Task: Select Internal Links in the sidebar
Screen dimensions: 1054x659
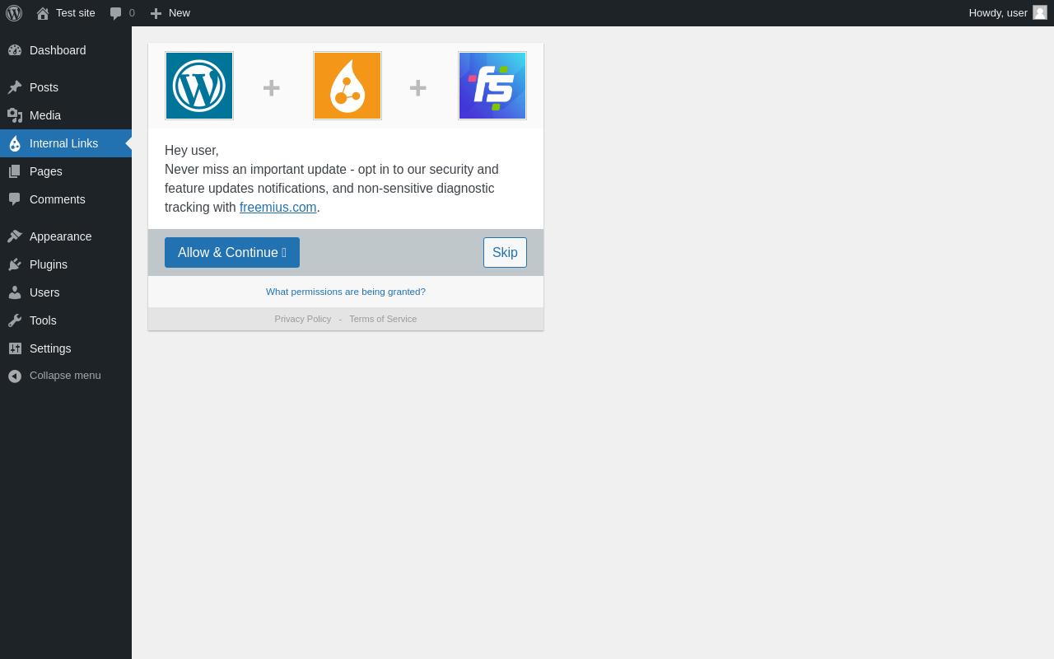Action: coord(66,143)
